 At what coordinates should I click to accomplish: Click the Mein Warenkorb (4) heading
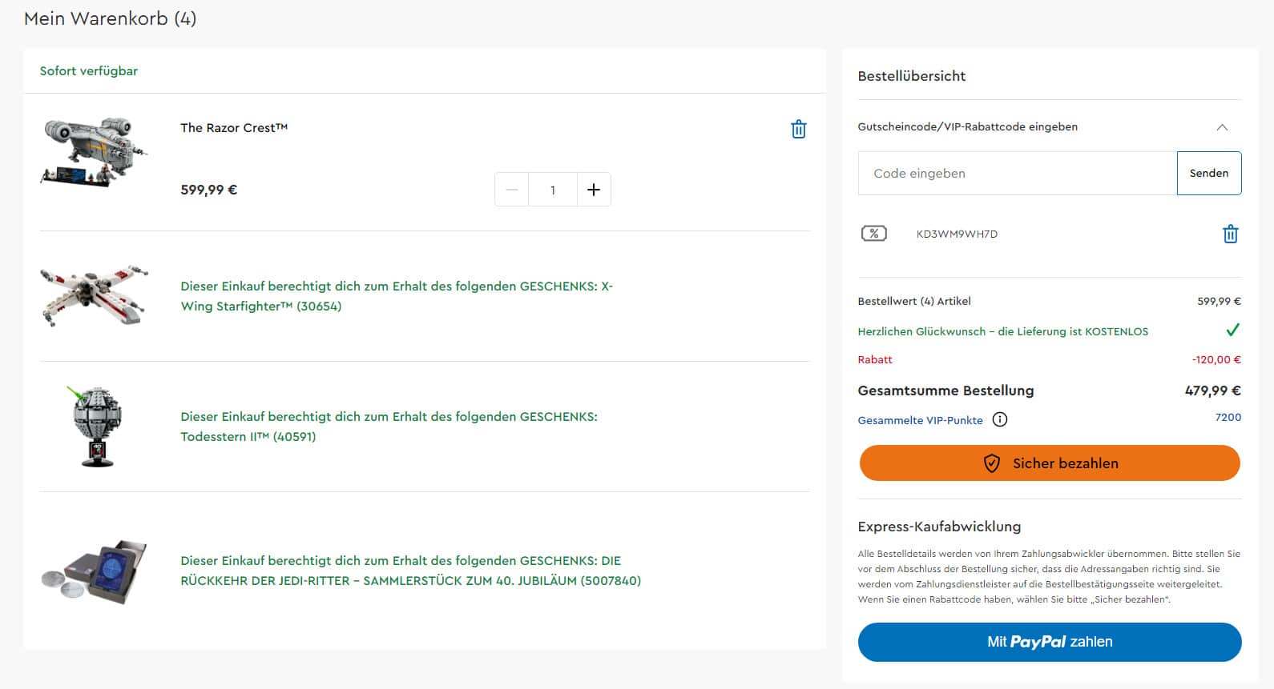tap(110, 18)
